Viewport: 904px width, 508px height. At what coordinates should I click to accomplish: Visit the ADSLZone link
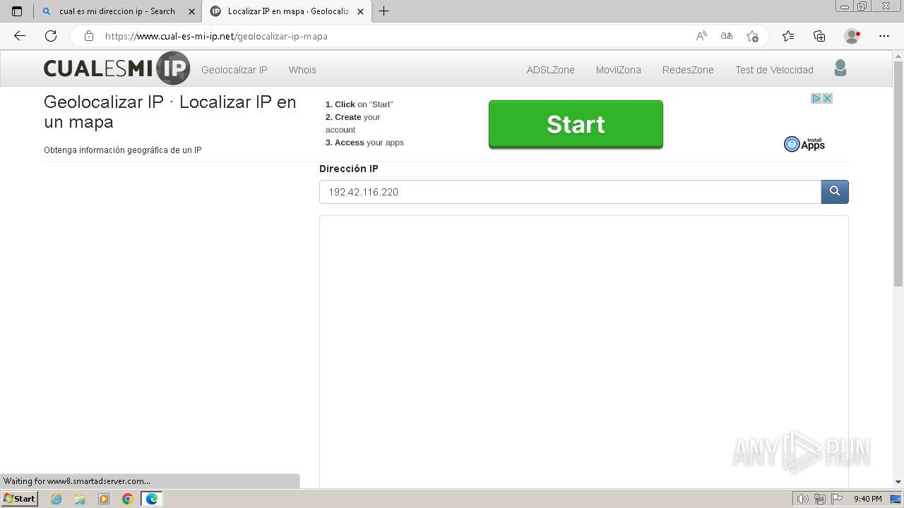pyautogui.click(x=551, y=70)
